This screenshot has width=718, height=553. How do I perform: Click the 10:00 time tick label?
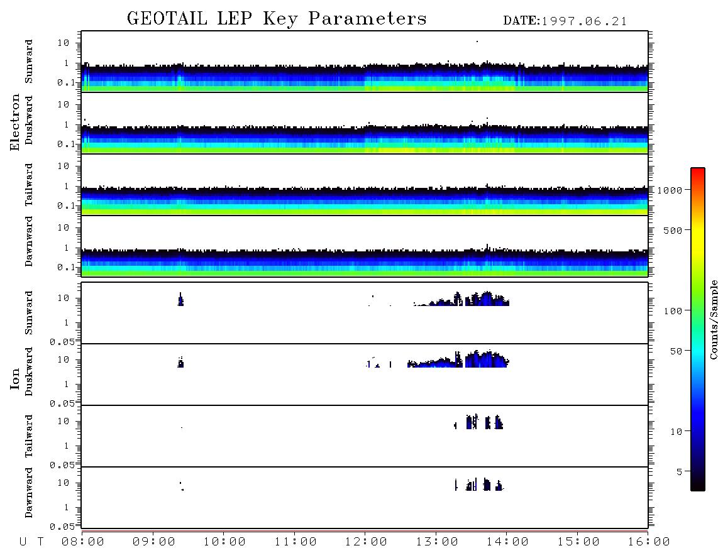(x=224, y=542)
